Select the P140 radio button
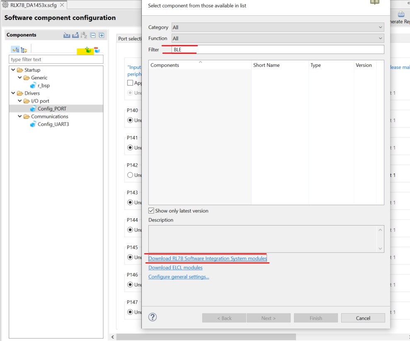The height and width of the screenshot is (341, 410). point(130,120)
